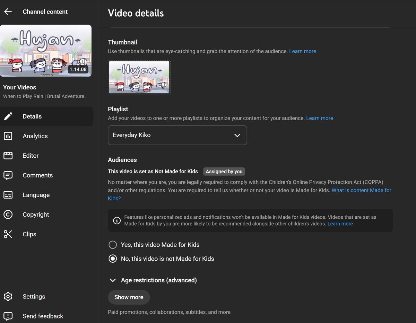Click Learn more link under Thumbnail

303,51
